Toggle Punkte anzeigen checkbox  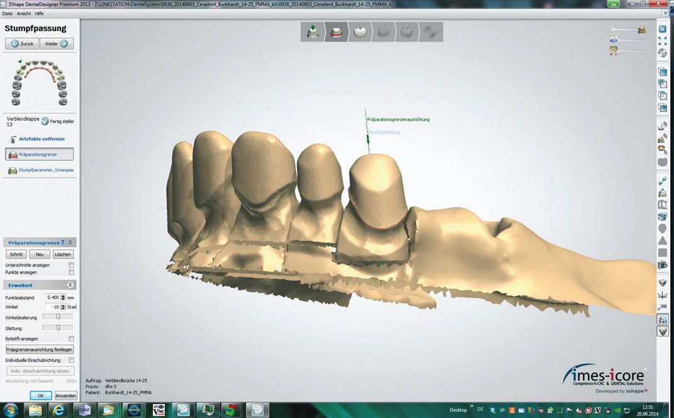pyautogui.click(x=71, y=272)
